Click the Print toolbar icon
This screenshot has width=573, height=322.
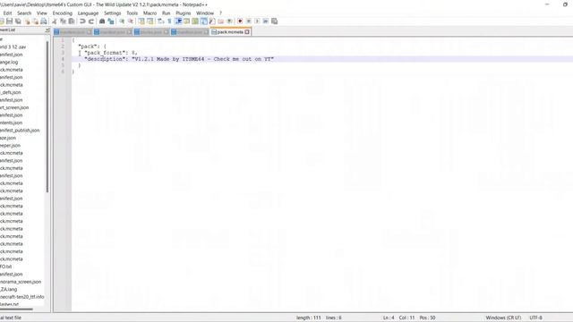click(x=44, y=21)
